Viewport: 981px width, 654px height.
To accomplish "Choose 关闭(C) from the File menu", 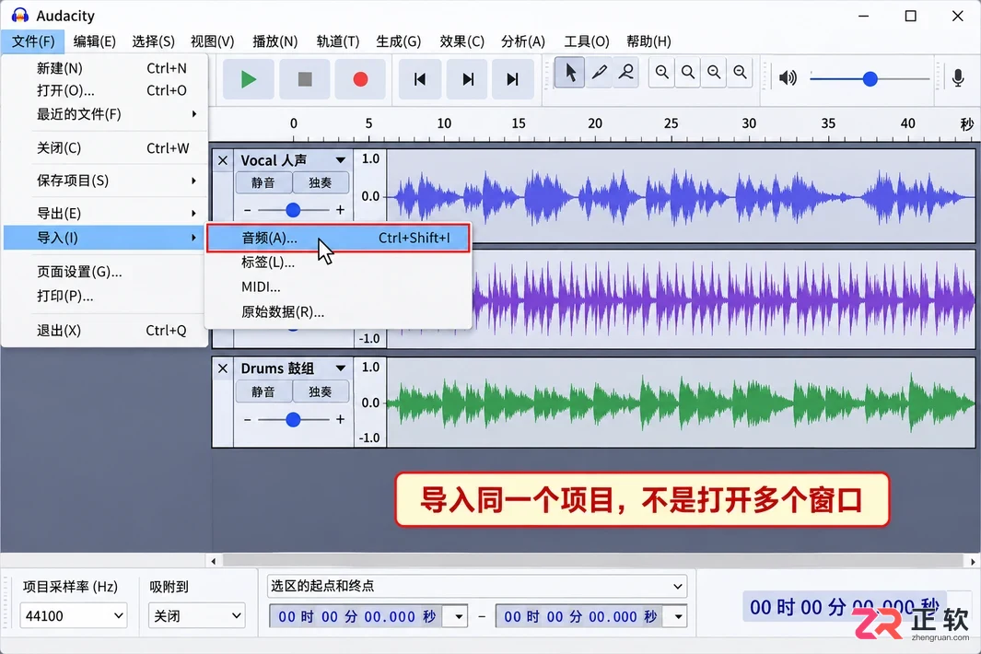I will (105, 148).
